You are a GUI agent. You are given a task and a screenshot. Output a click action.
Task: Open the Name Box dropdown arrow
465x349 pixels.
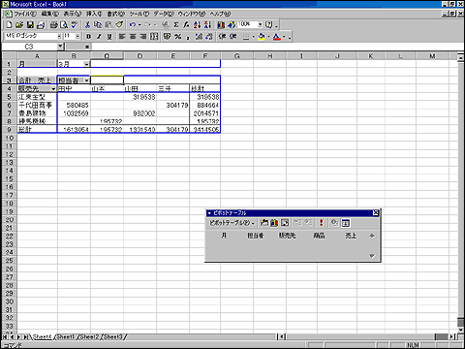point(60,47)
